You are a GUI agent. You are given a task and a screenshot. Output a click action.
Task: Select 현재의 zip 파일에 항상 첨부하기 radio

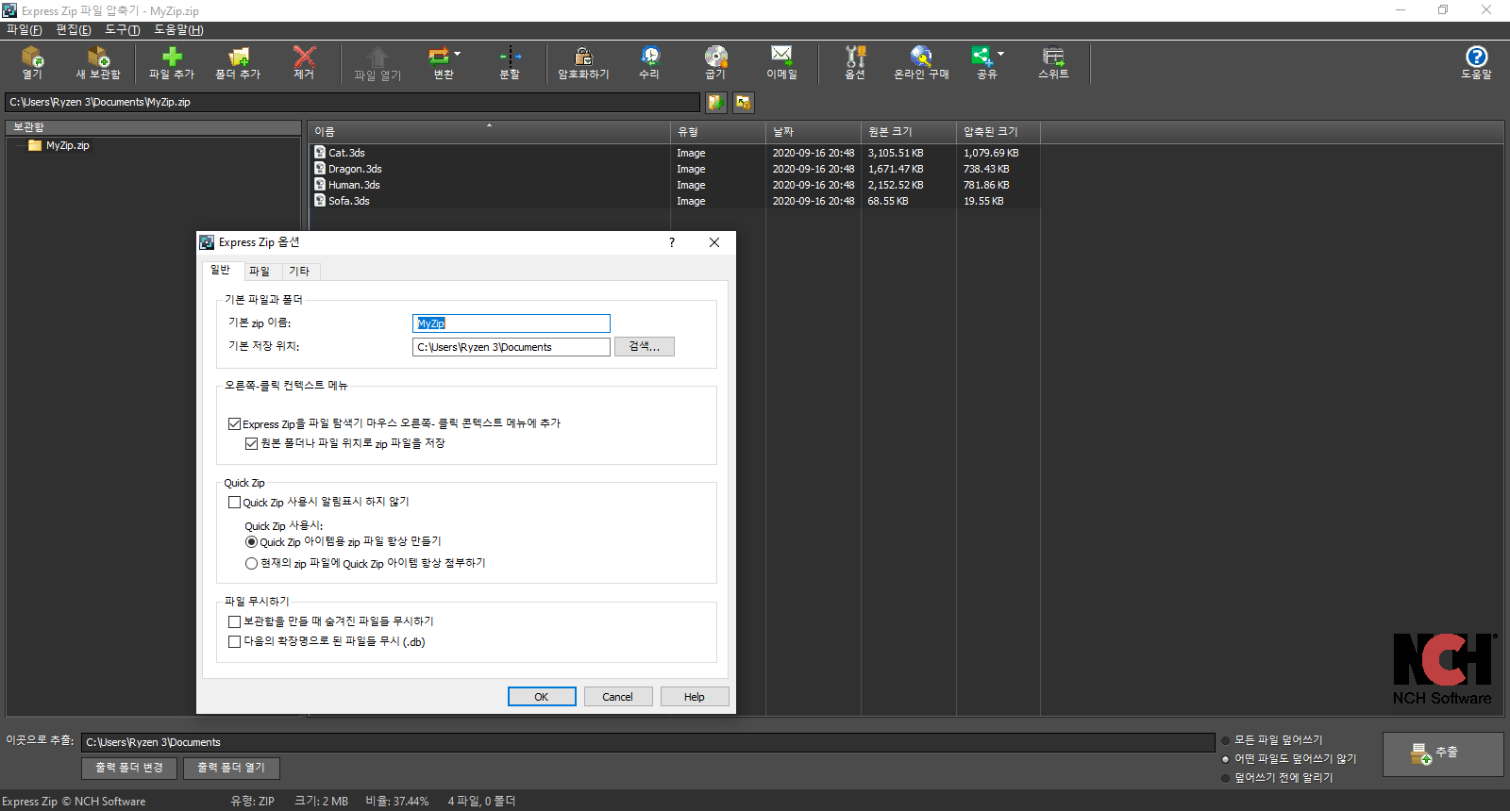[x=251, y=563]
